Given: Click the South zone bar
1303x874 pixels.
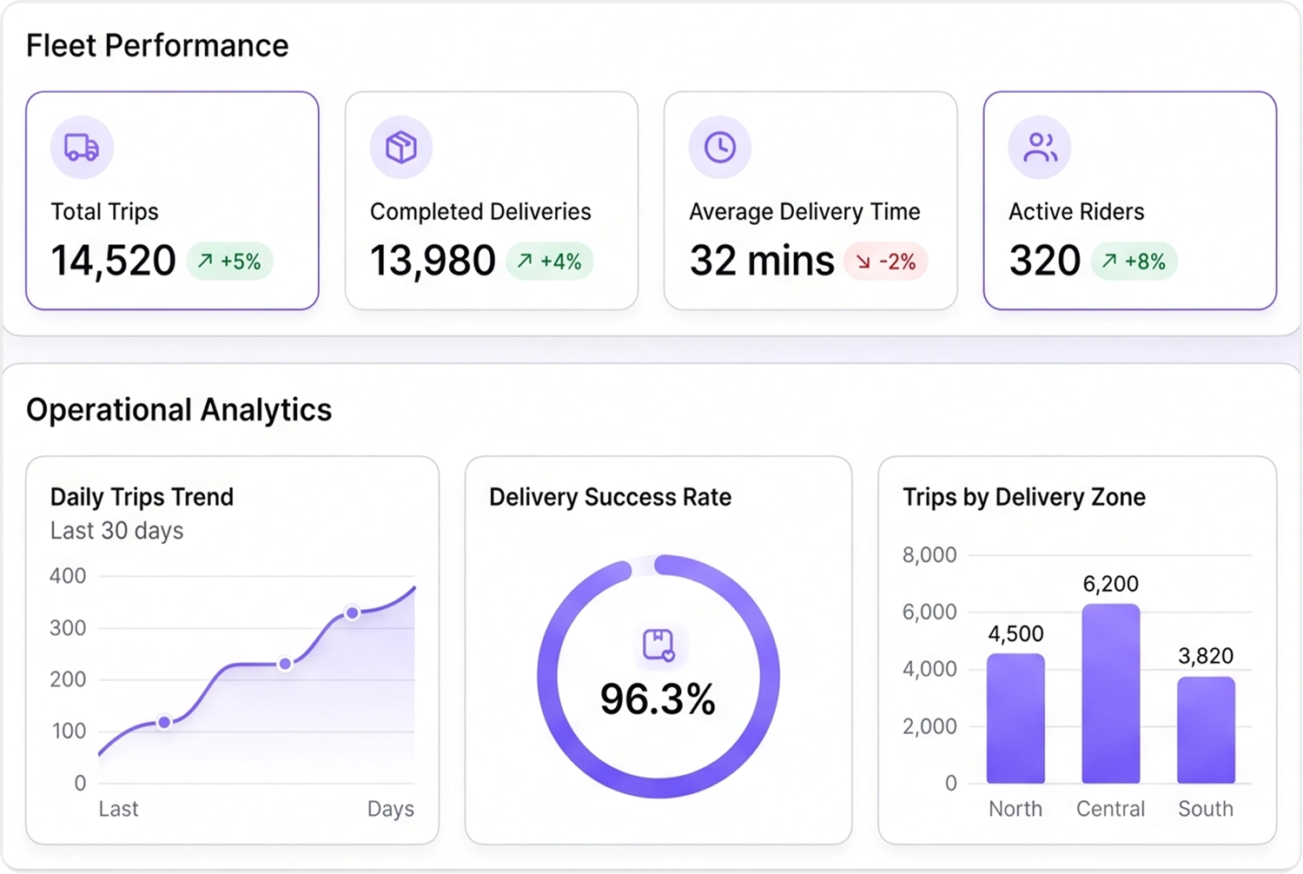Looking at the screenshot, I should coord(1206,730).
